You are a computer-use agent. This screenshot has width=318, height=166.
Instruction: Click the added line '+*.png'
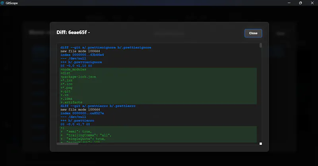[x=158, y=88]
